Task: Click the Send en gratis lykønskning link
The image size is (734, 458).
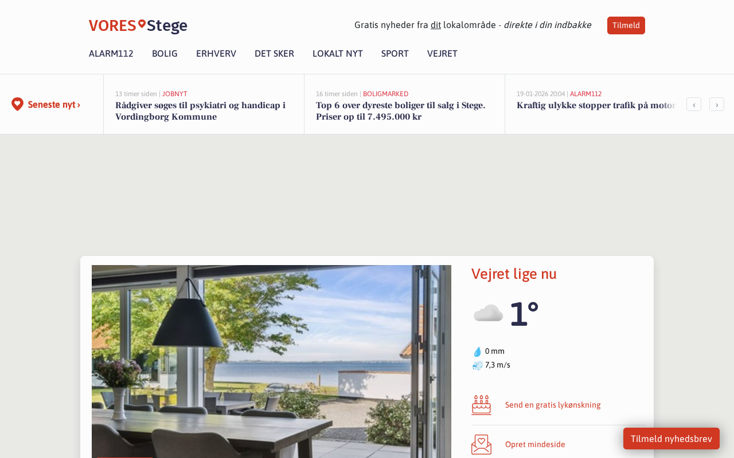Action: coord(553,405)
